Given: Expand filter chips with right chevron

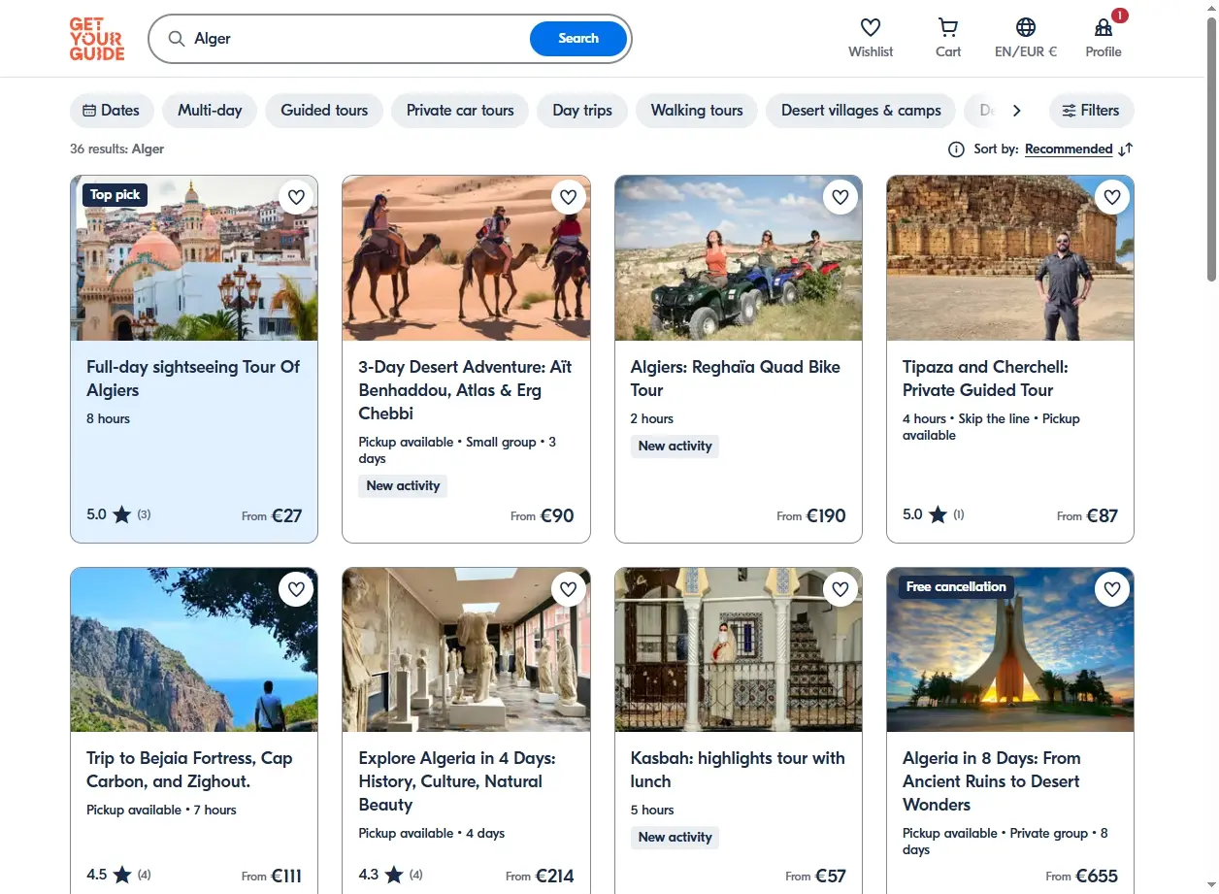Looking at the screenshot, I should click(1016, 111).
